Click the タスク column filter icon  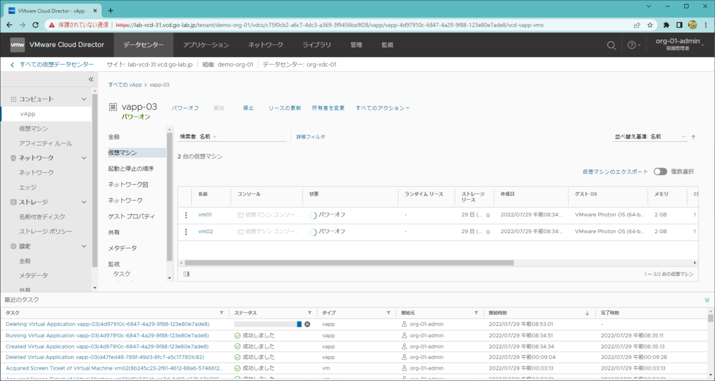(222, 312)
